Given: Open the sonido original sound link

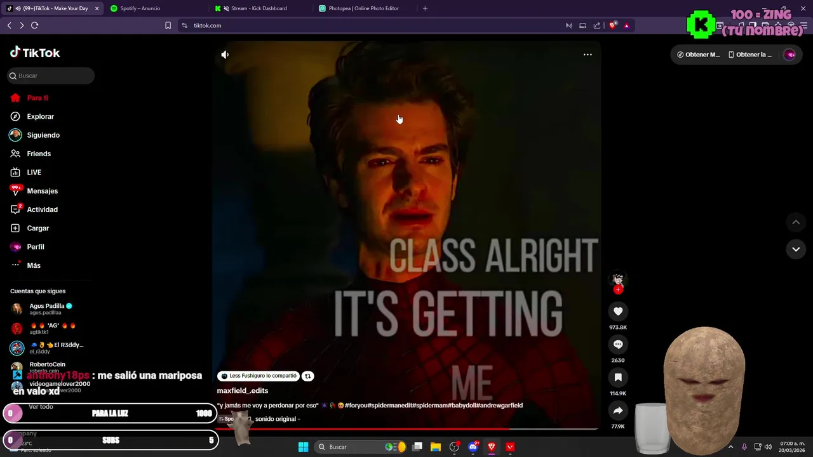Looking at the screenshot, I should (277, 419).
